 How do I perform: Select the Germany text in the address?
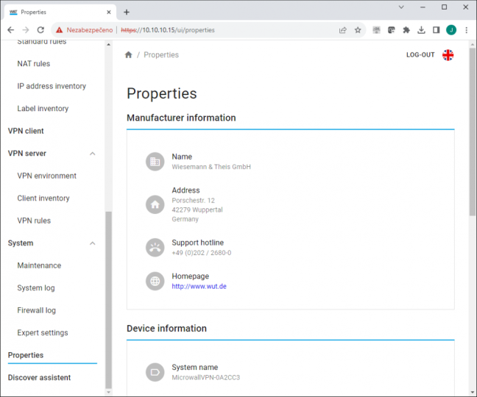185,219
